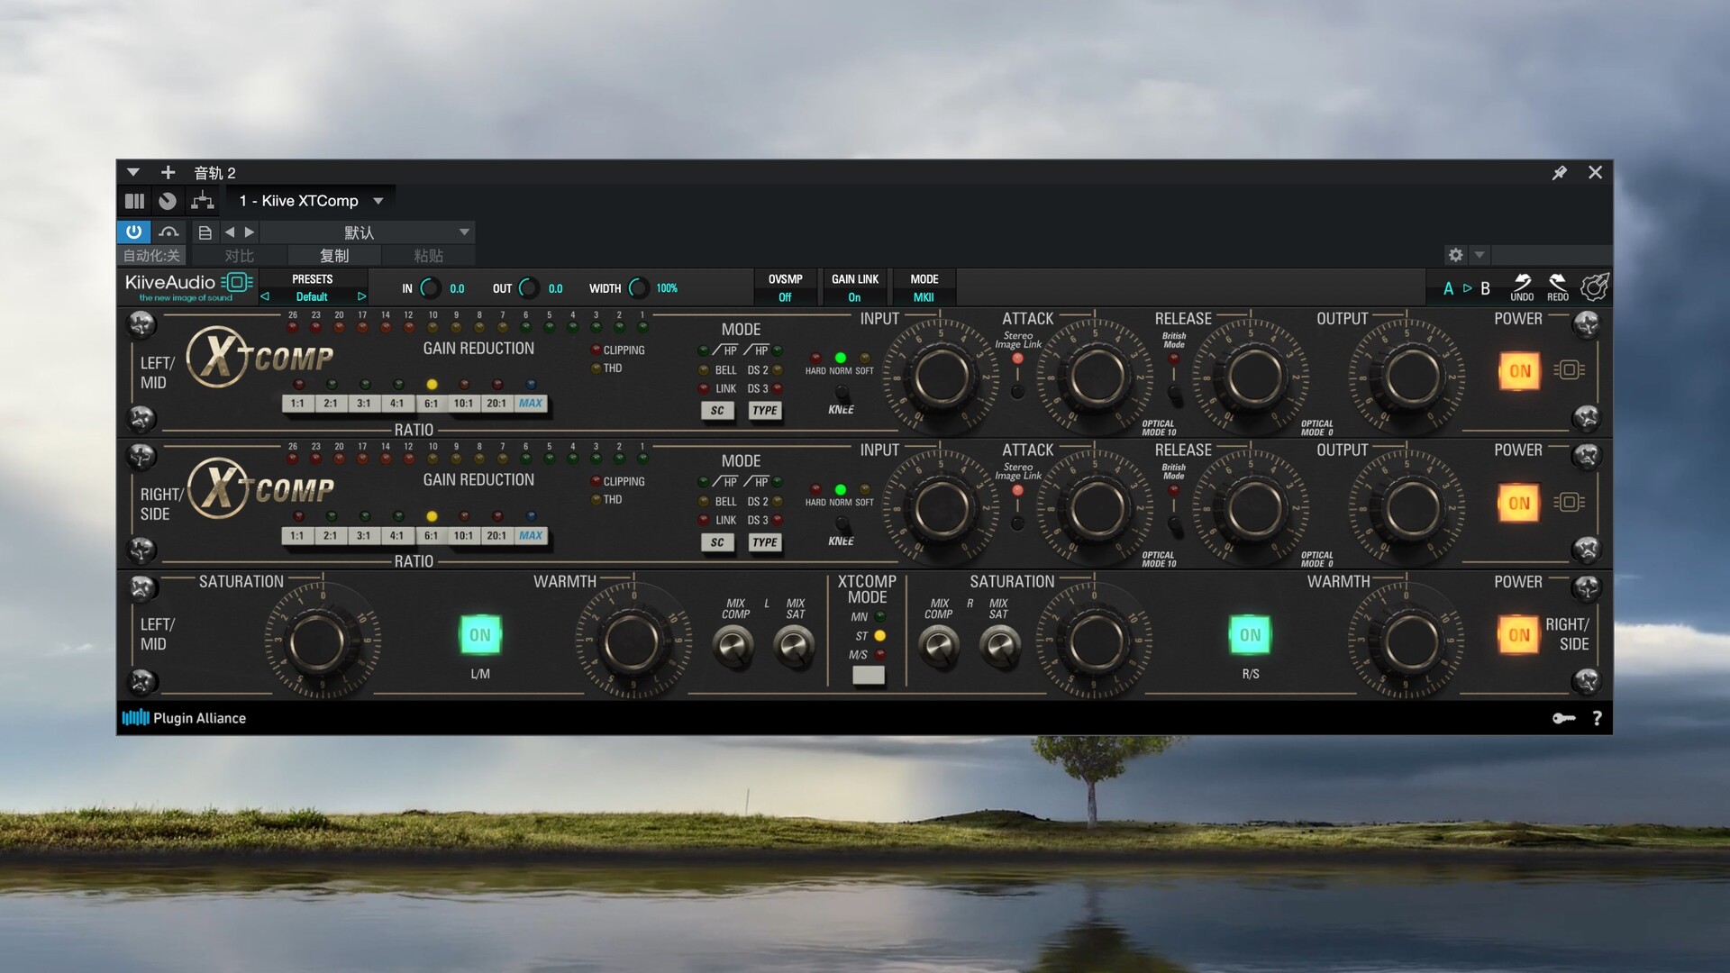
Task: Click the WIDTH knob in top bar
Action: [638, 288]
